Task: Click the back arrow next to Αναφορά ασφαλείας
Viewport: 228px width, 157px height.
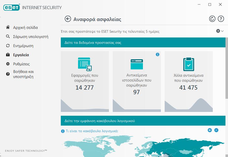Action: (x=68, y=19)
